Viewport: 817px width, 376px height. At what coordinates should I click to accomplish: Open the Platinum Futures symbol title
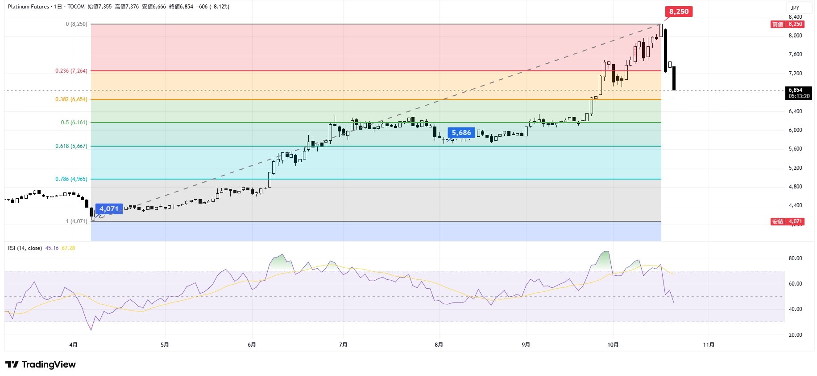[x=28, y=7]
